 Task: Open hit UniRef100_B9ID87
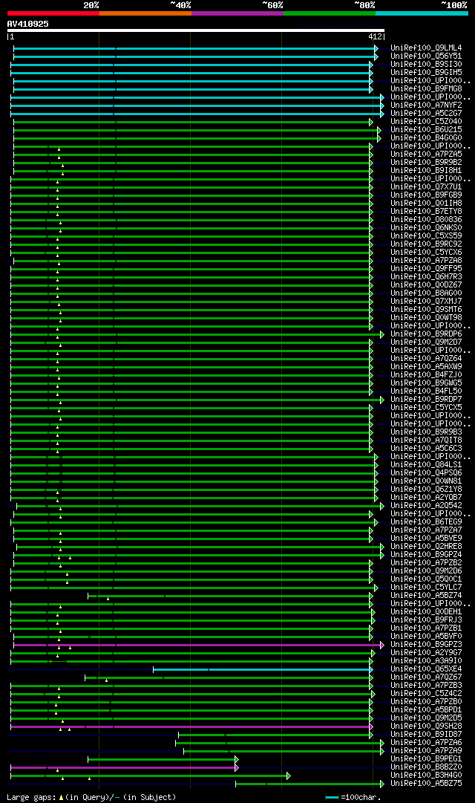tap(426, 735)
